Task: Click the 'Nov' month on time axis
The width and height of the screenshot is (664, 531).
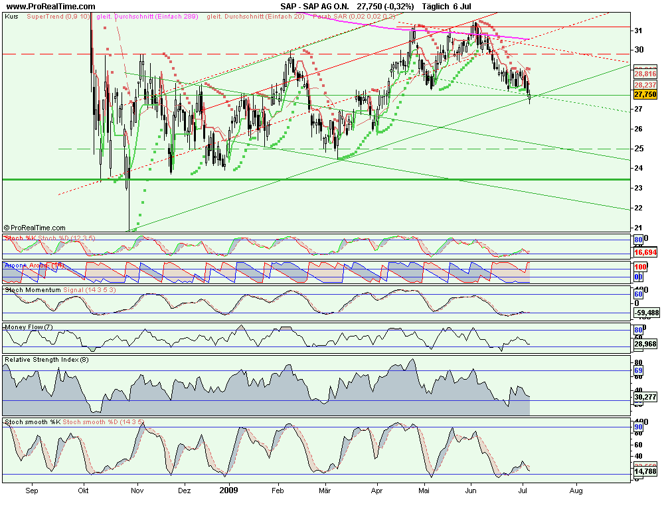Action: pos(137,491)
